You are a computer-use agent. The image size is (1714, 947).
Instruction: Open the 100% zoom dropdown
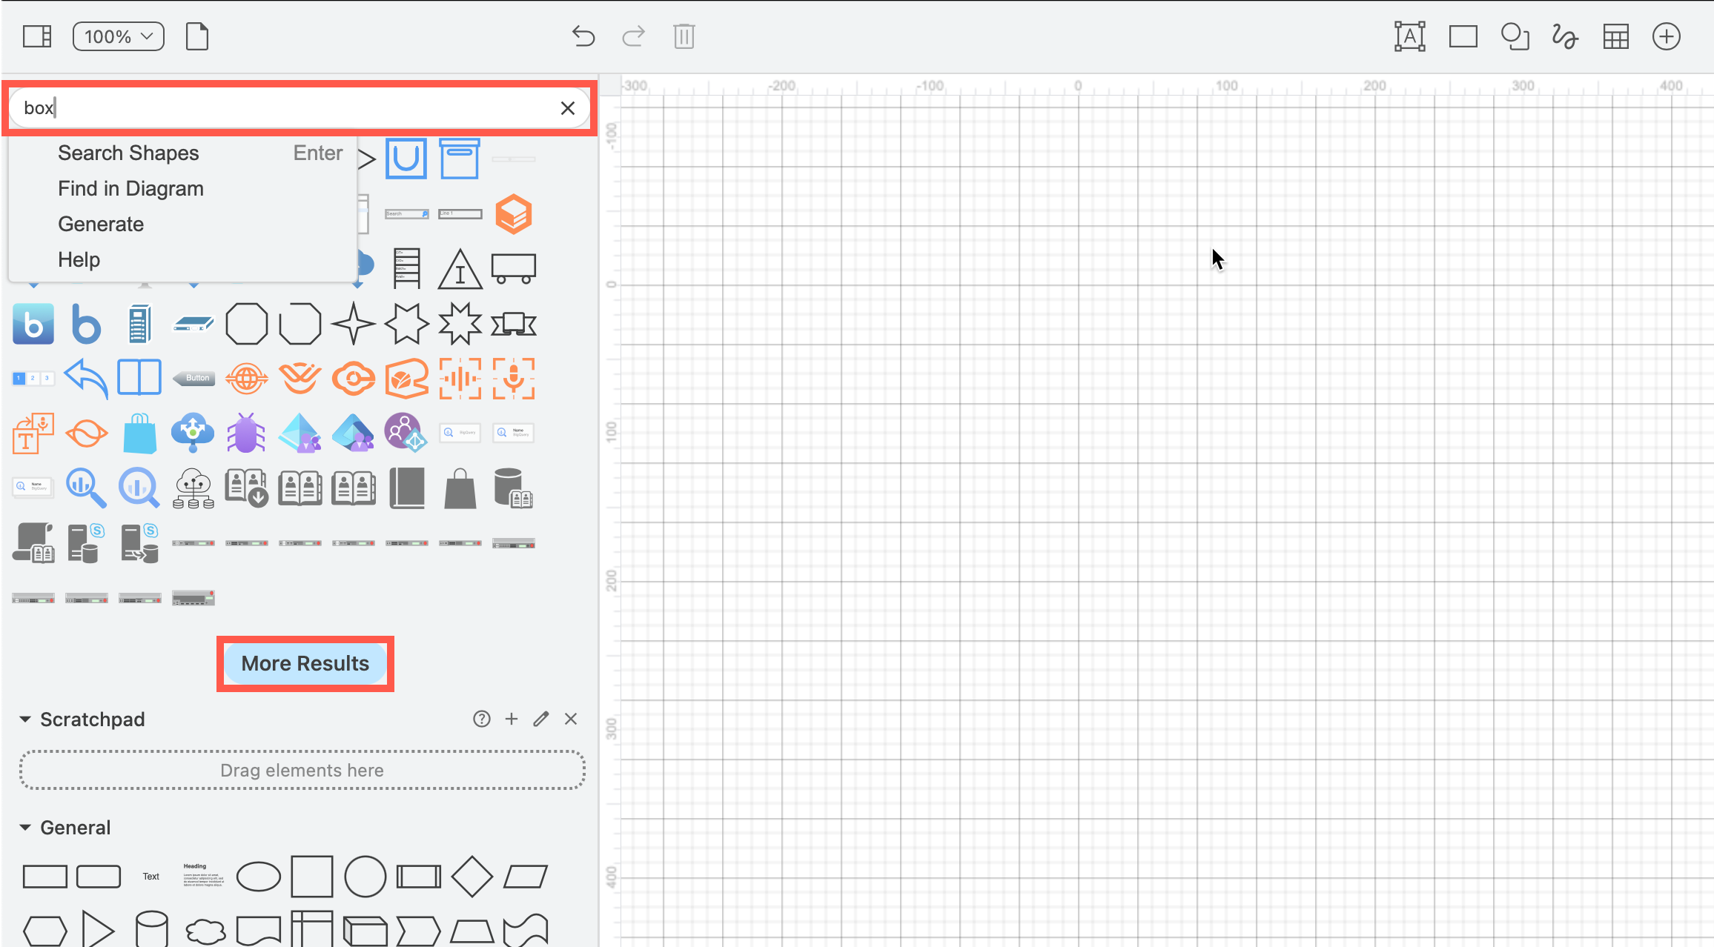[x=118, y=36]
